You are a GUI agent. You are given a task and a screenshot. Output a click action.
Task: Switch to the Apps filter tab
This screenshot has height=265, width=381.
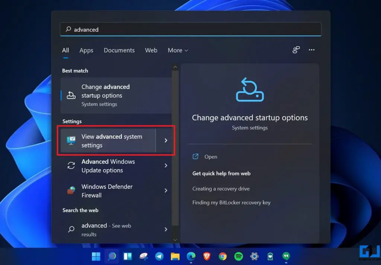pyautogui.click(x=86, y=50)
